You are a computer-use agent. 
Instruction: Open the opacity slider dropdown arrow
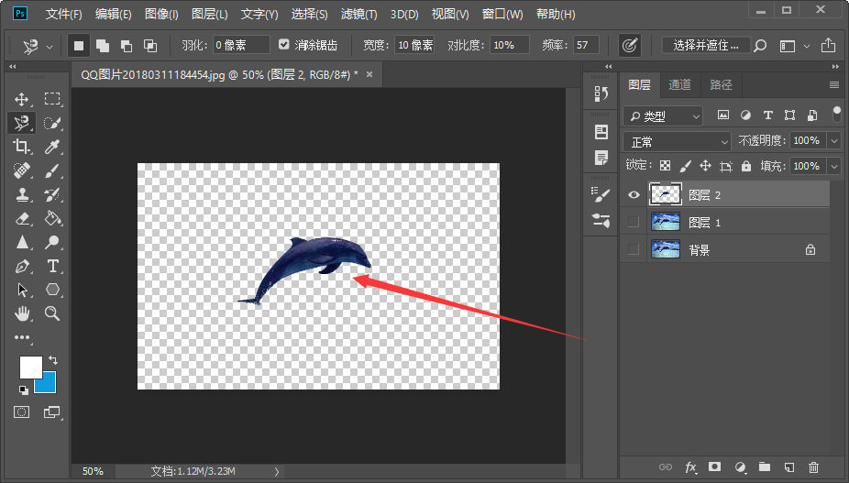pyautogui.click(x=834, y=141)
